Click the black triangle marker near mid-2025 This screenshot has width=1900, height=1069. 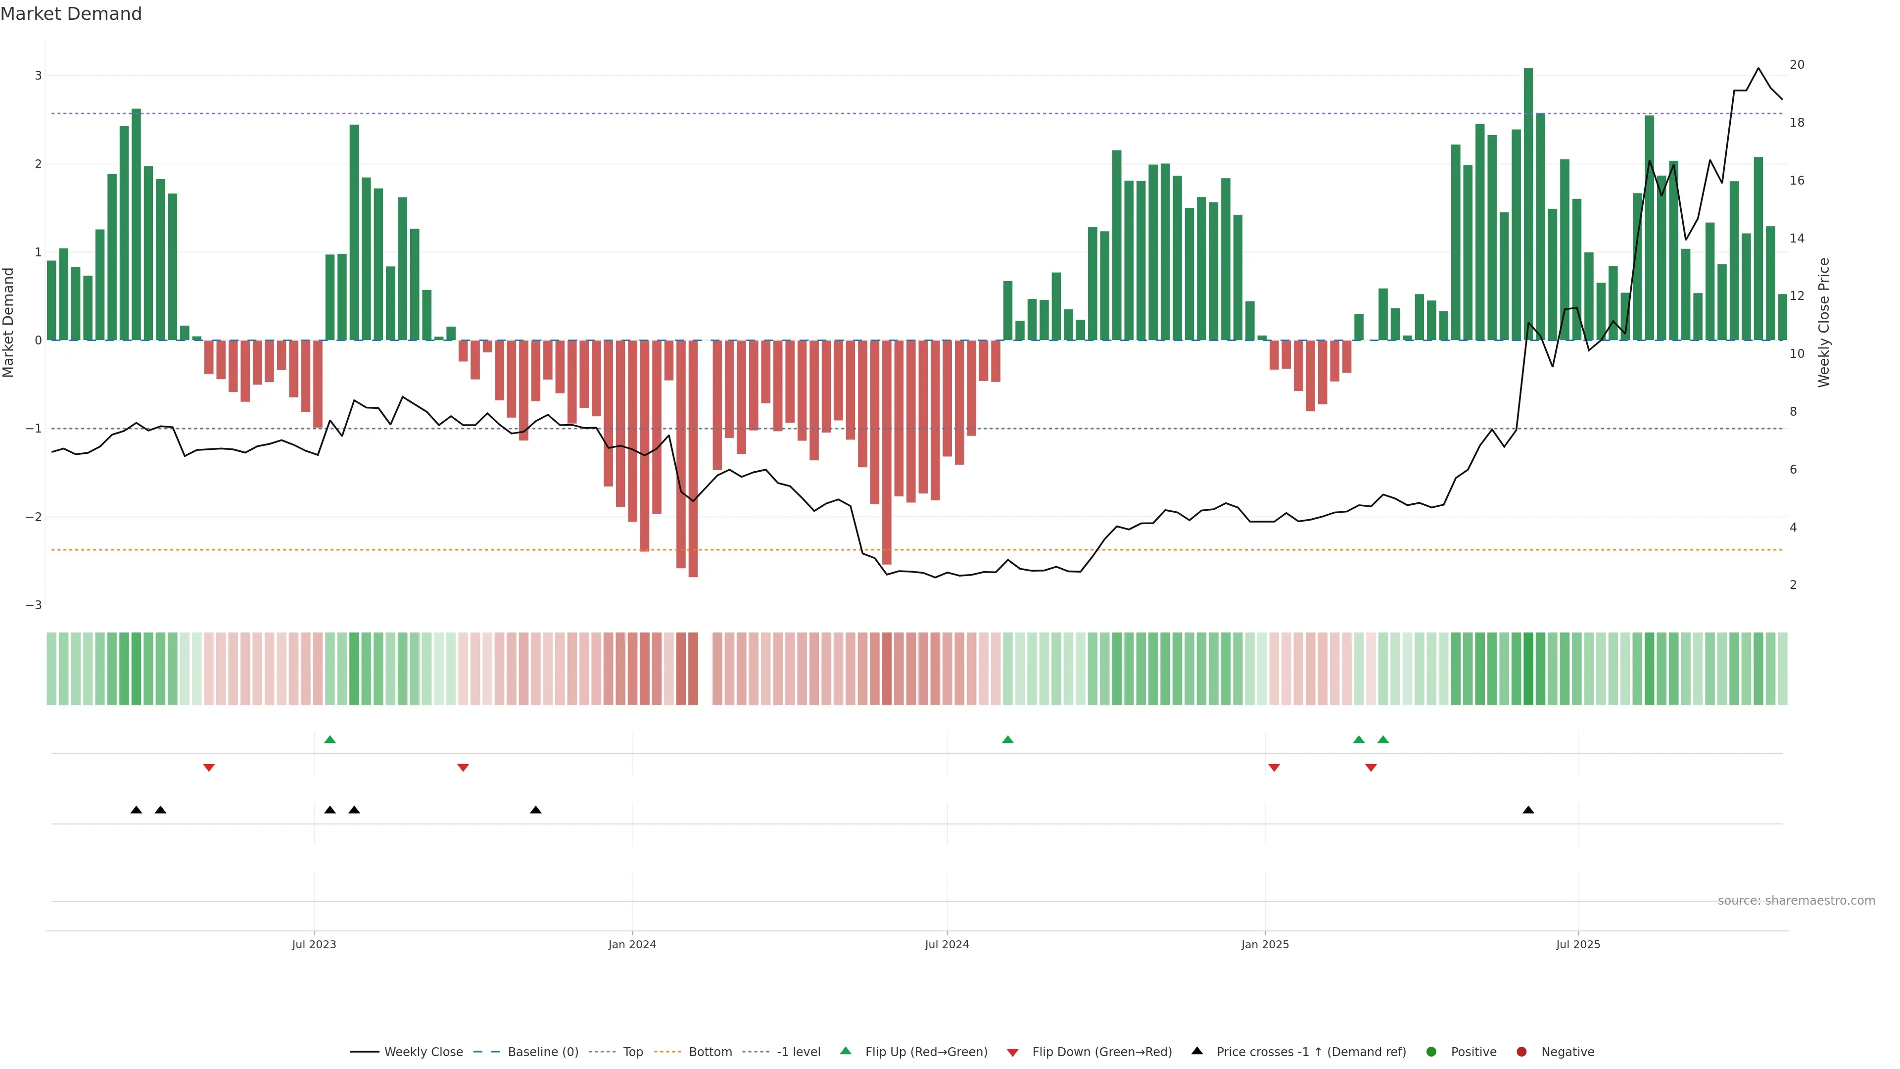pos(1527,810)
